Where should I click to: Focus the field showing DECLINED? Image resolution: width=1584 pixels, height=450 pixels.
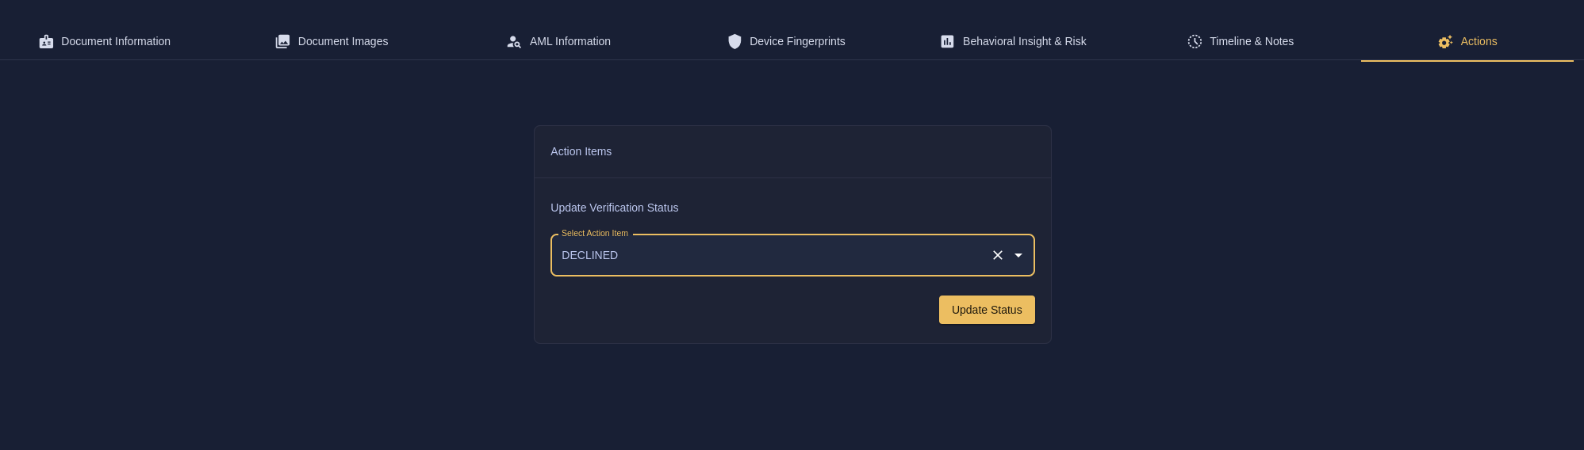[x=761, y=255]
